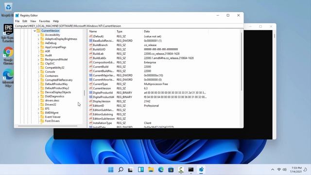Select the drivers.desc tree item
311x175 pixels.
tap(52, 101)
